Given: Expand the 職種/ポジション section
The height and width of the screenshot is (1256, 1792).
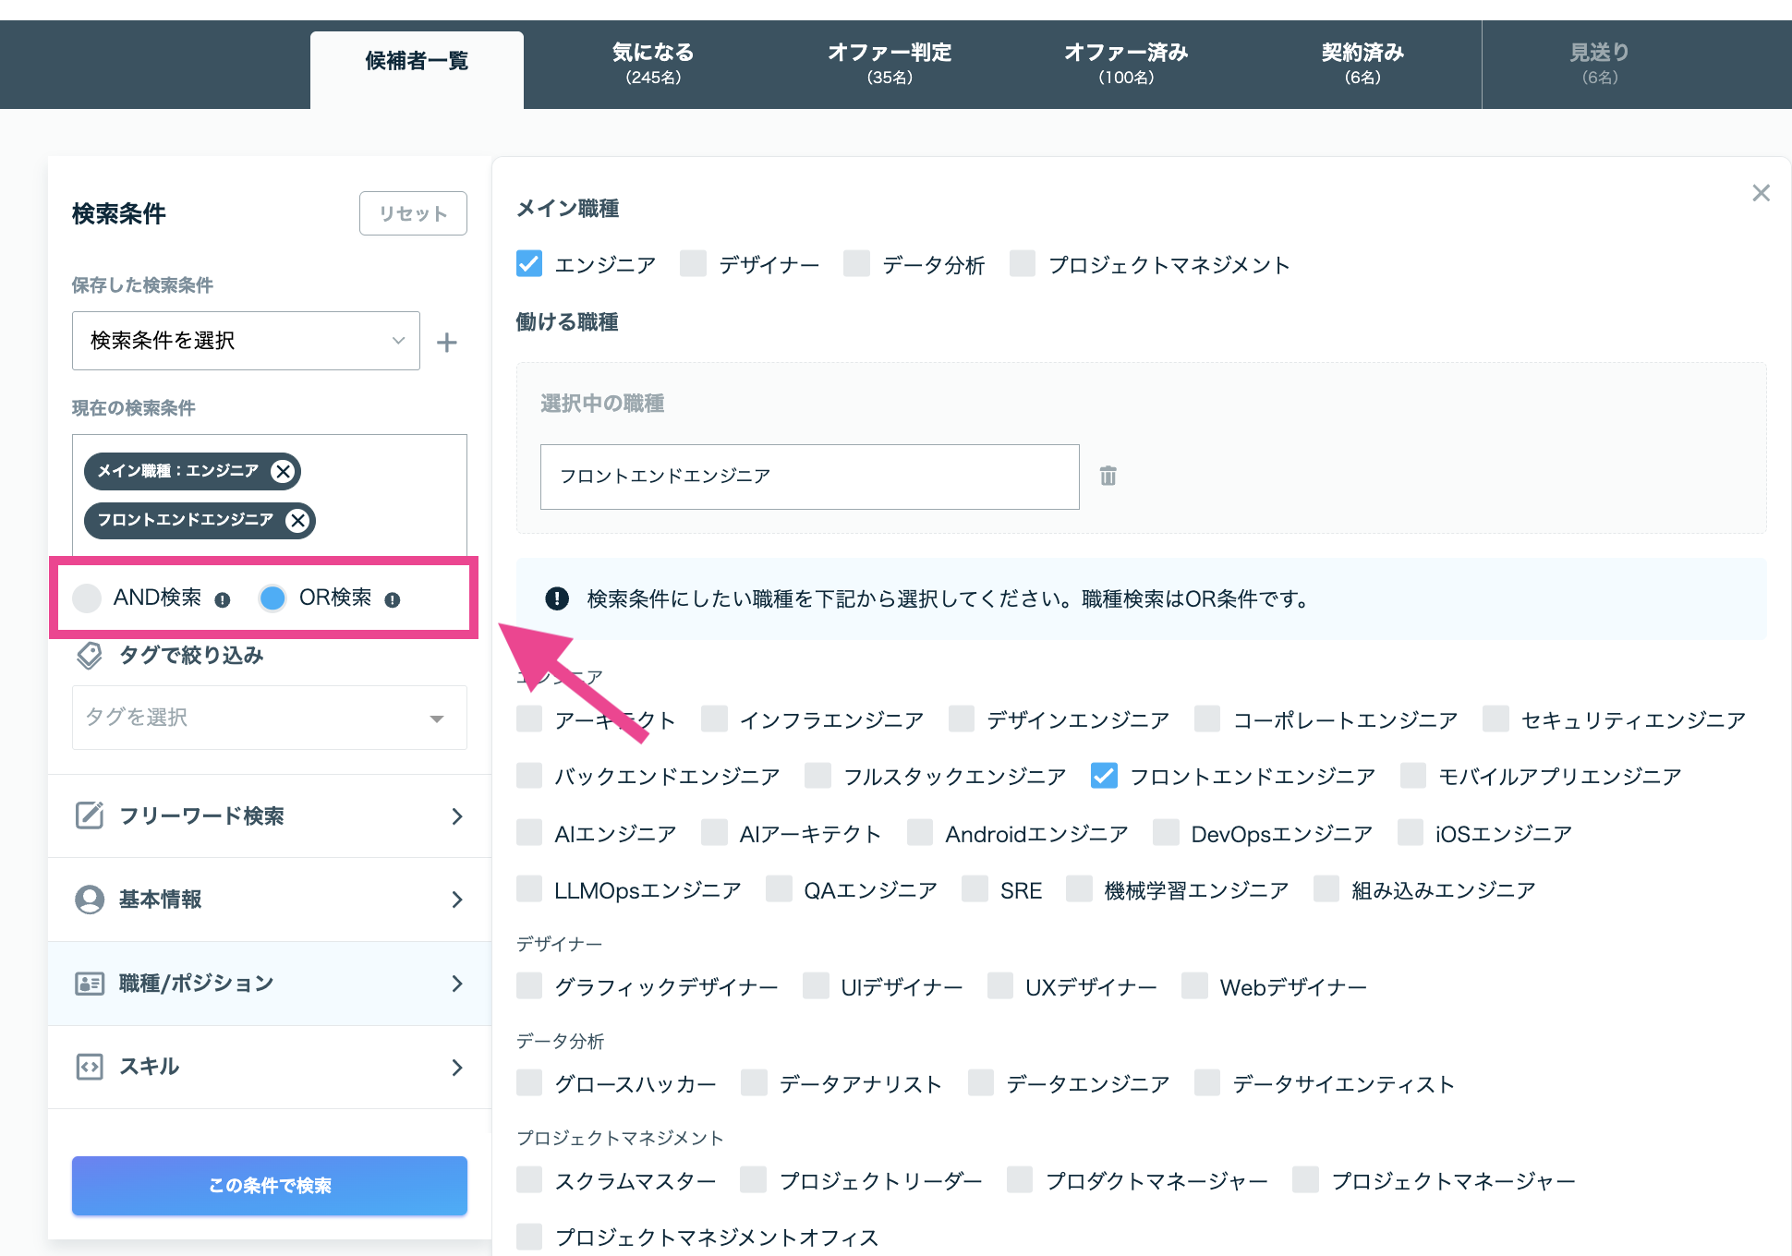Looking at the screenshot, I should (x=269, y=984).
